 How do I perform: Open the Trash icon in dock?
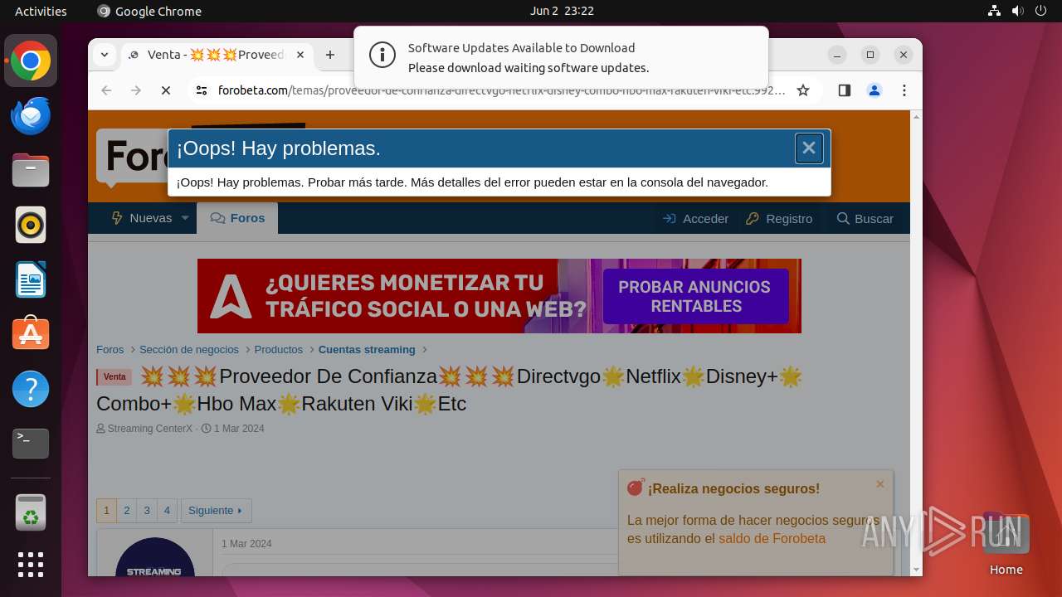click(x=31, y=513)
